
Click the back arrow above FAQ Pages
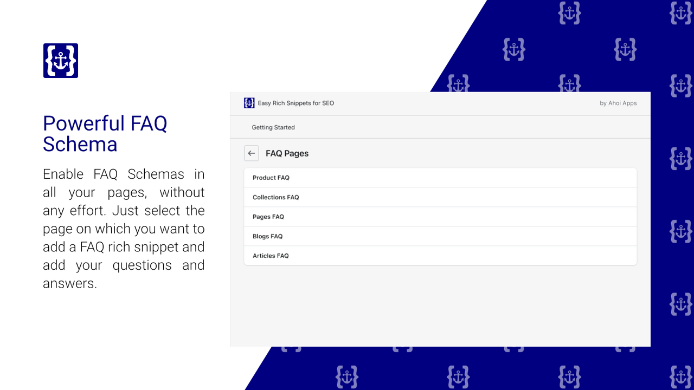pyautogui.click(x=251, y=153)
